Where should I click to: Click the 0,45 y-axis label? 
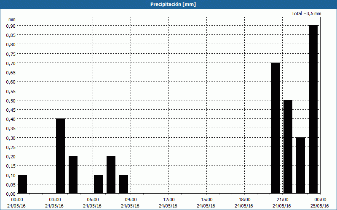tap(11, 110)
